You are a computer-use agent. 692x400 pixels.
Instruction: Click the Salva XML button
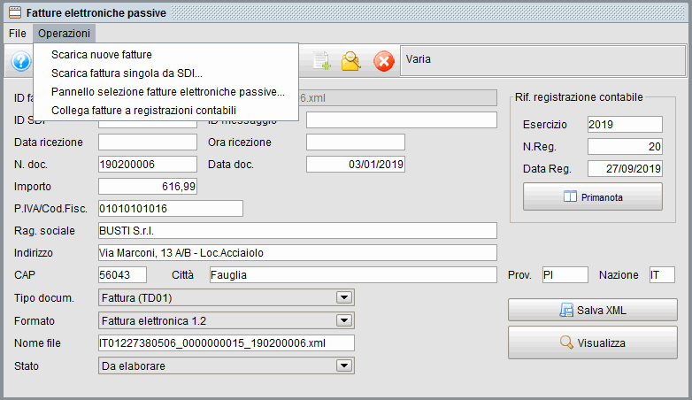click(x=592, y=311)
